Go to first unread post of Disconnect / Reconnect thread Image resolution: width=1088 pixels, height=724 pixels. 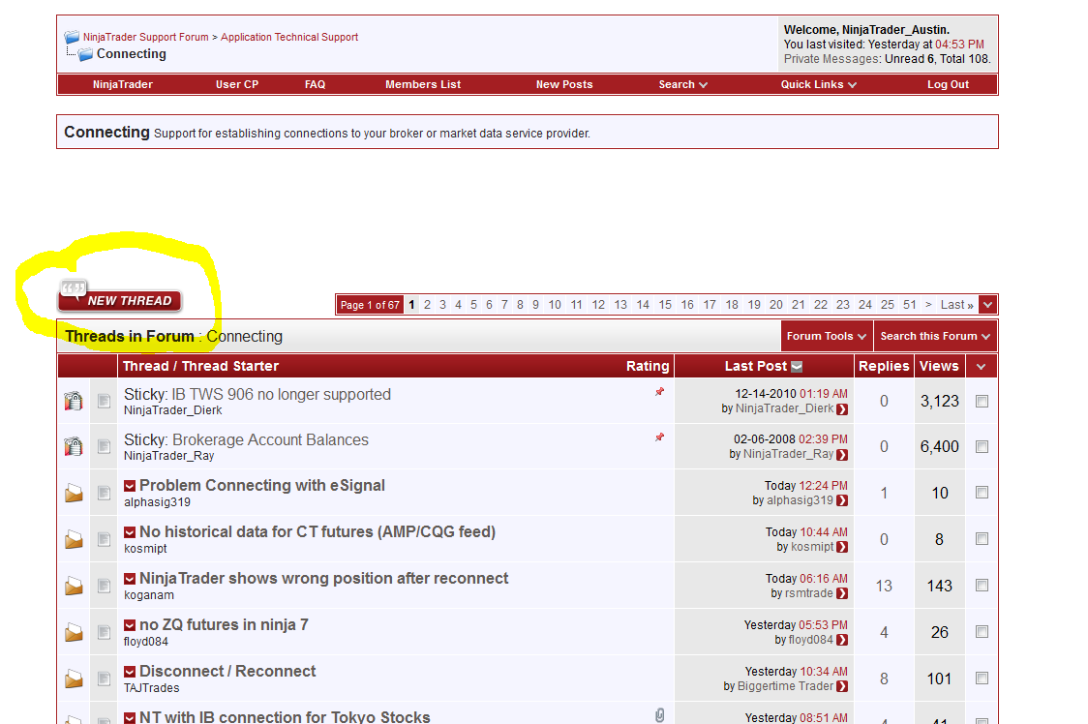pyautogui.click(x=130, y=672)
